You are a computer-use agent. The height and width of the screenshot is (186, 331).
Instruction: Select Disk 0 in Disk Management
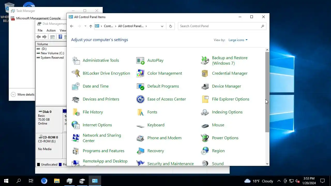pos(49,120)
